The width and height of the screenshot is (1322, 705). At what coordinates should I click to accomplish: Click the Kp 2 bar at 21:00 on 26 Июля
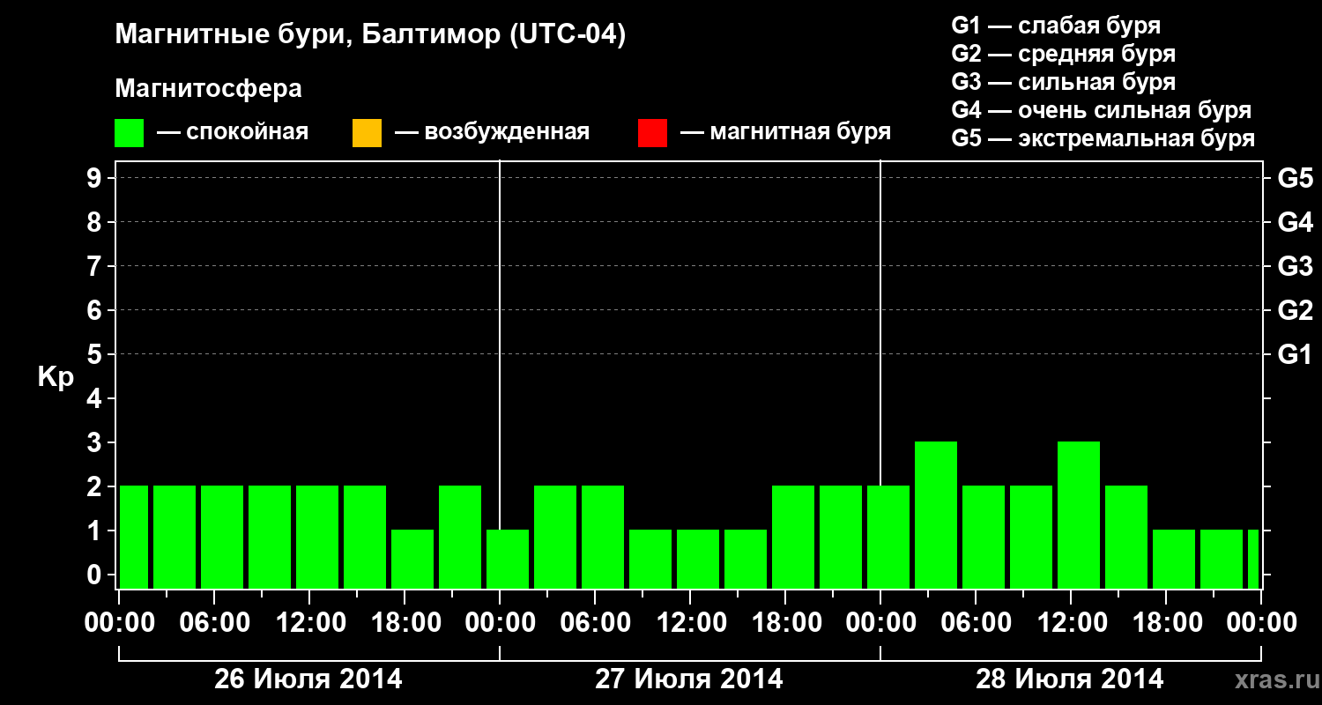pyautogui.click(x=460, y=538)
